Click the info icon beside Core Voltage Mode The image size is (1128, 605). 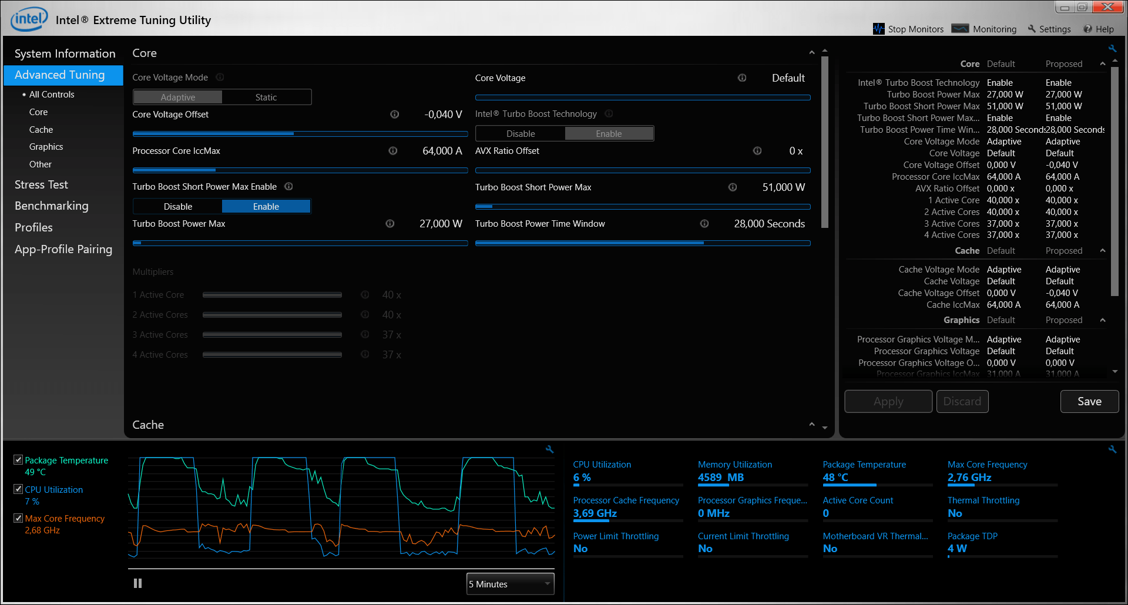point(220,77)
